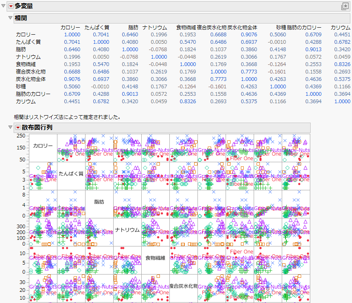Collapse the 多変量 report with gray disclosure triangle
Viewport: 352px width, 303px height.
(x=3, y=6)
